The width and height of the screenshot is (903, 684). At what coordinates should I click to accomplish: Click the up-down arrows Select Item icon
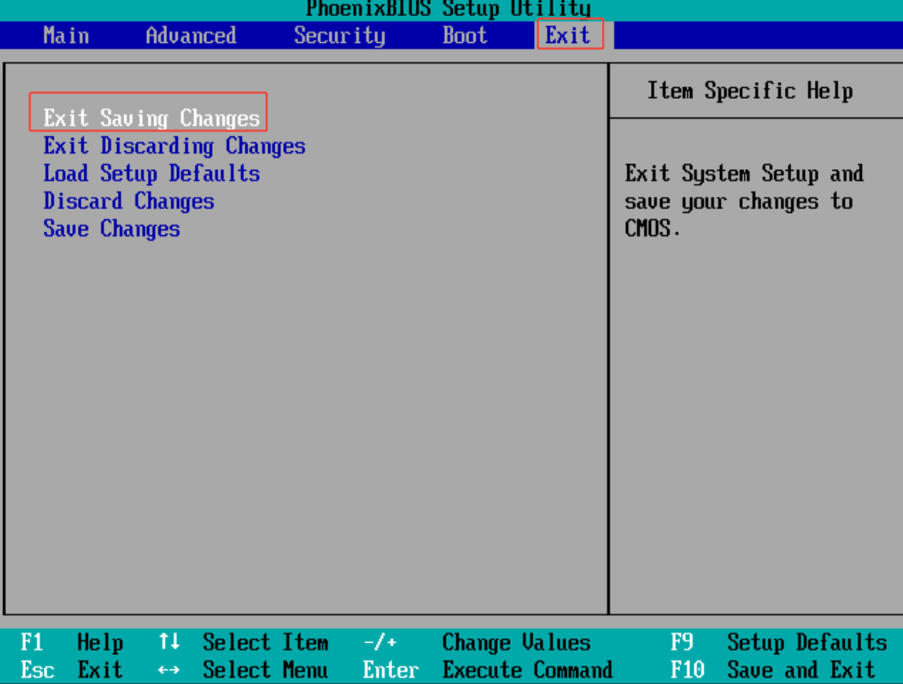click(169, 641)
